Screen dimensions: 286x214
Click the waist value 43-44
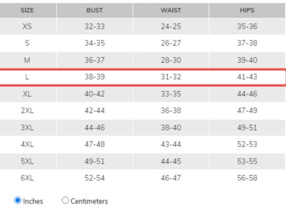(171, 144)
